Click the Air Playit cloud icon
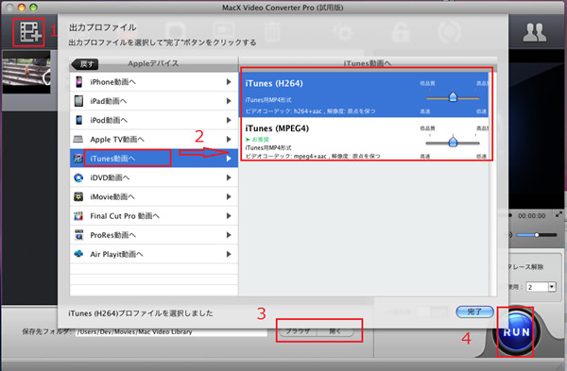567x371 pixels. tap(78, 254)
